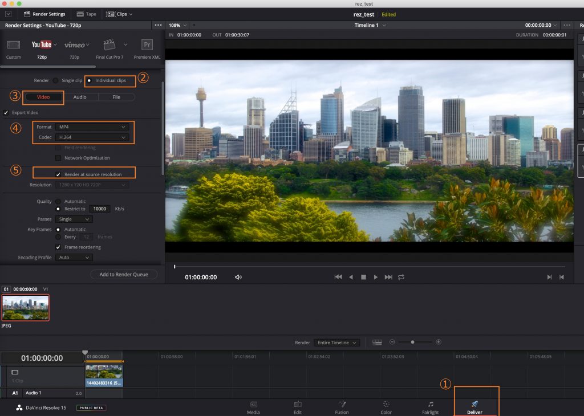Image resolution: width=584 pixels, height=416 pixels.
Task: Toggle the Clips panel
Action: (x=119, y=14)
